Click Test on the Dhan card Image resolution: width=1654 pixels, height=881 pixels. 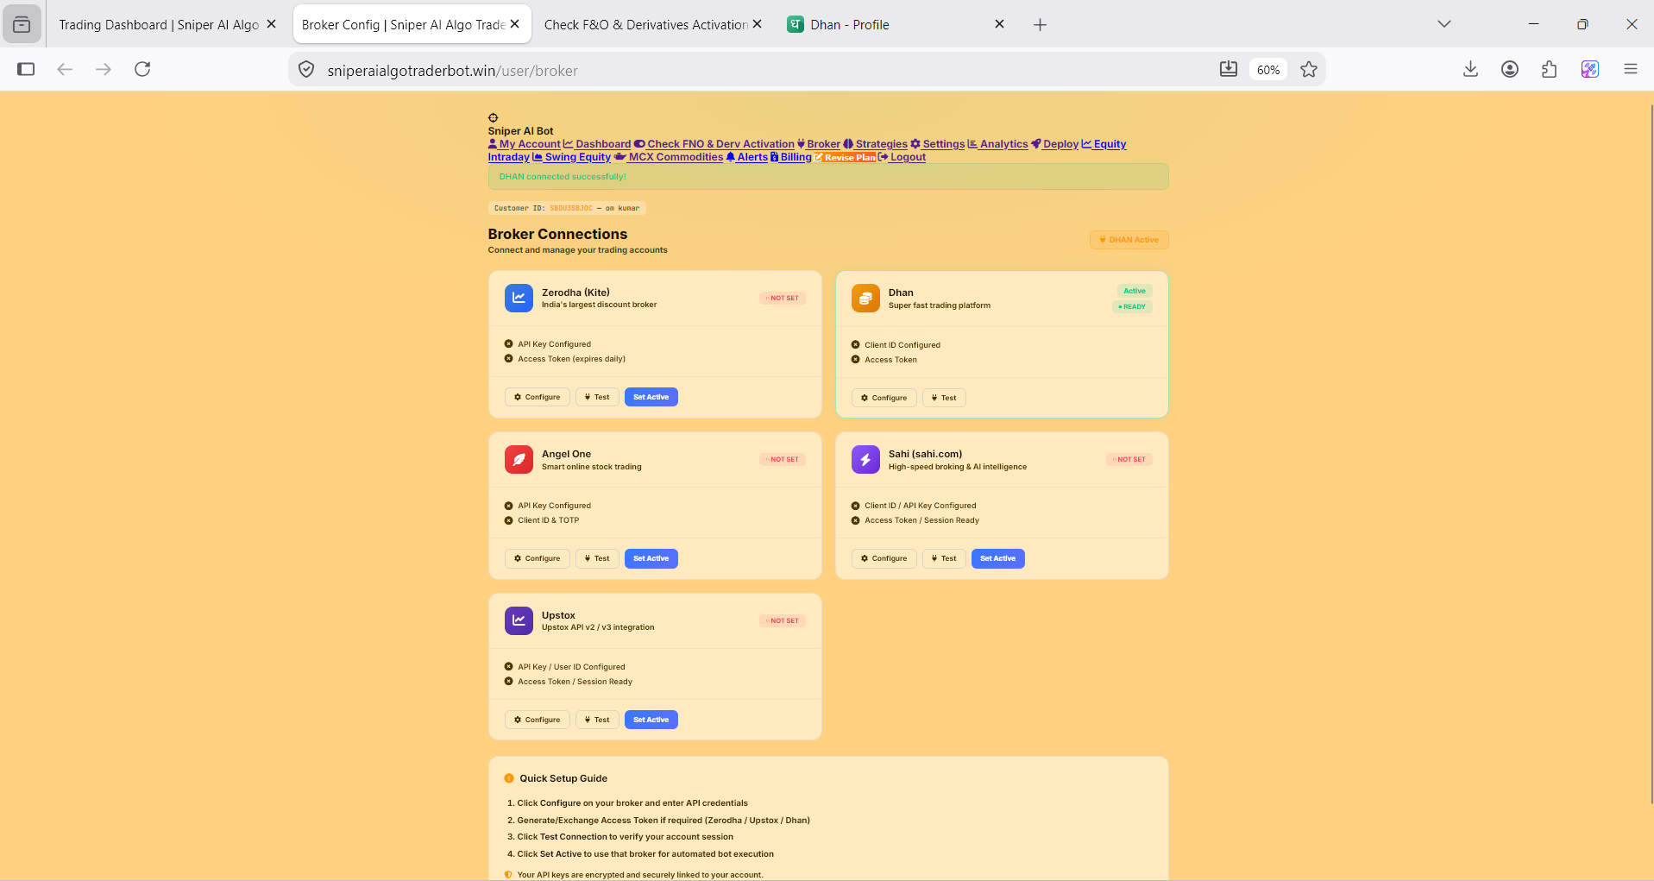[944, 398]
